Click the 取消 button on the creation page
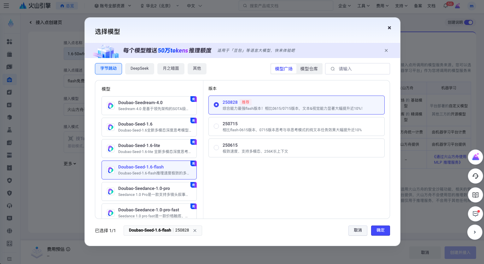 [425, 253]
